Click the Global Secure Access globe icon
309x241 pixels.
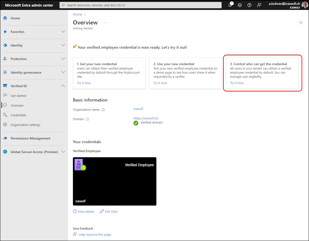(5, 151)
